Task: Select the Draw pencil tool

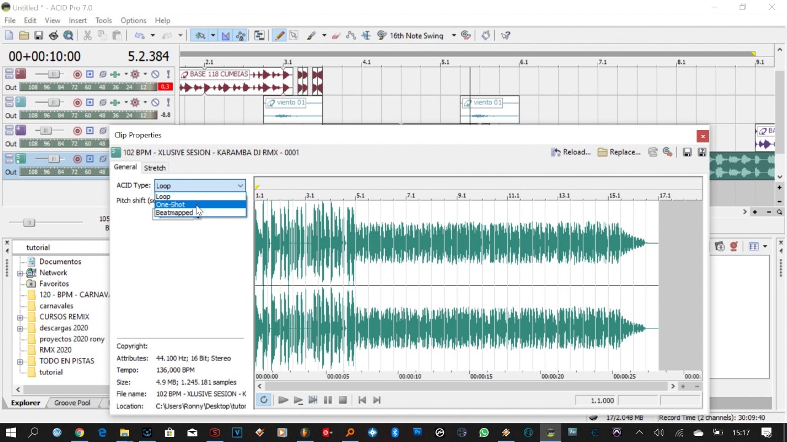Action: tap(280, 36)
